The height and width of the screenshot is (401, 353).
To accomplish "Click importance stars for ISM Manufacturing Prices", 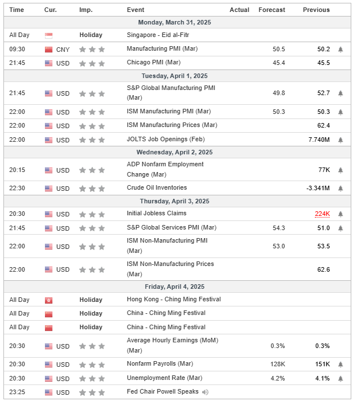I will click(92, 126).
